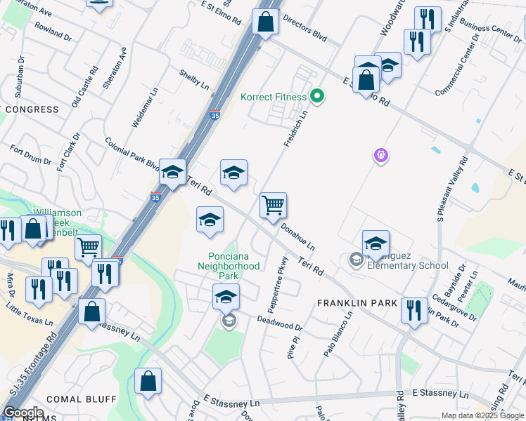
Task: Click the Korrect Fitness green map marker
Action: point(317,96)
